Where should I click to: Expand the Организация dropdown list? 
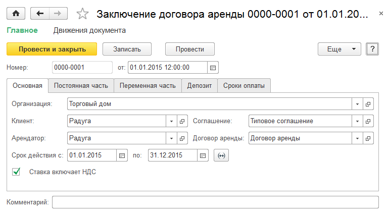[357, 104]
